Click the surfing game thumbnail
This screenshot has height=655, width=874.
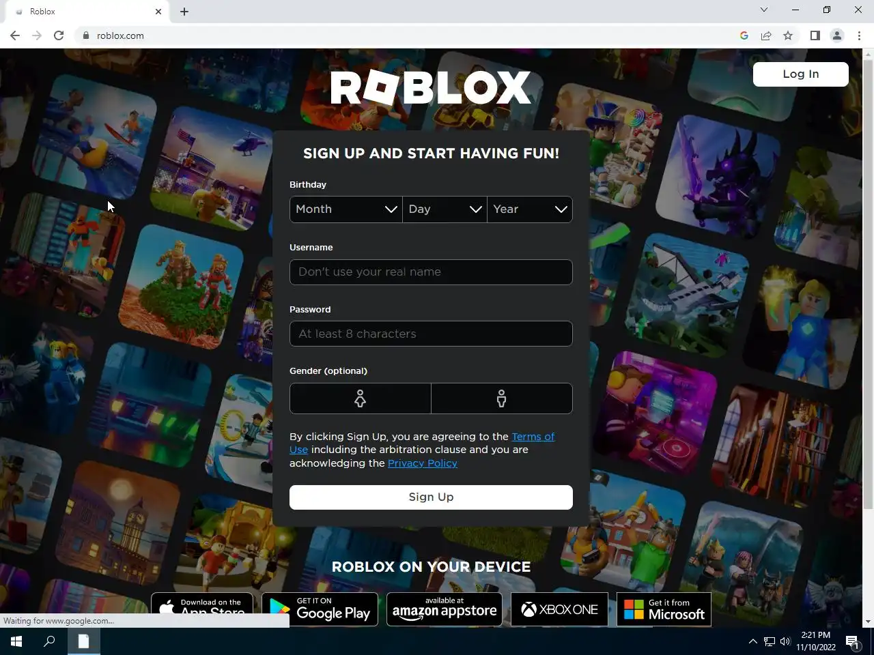tap(94, 136)
